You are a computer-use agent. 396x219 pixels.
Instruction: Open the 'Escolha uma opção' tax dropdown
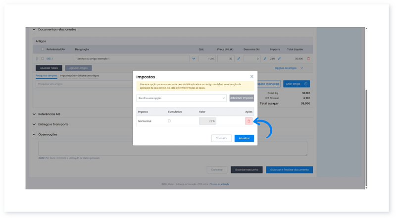(x=181, y=98)
